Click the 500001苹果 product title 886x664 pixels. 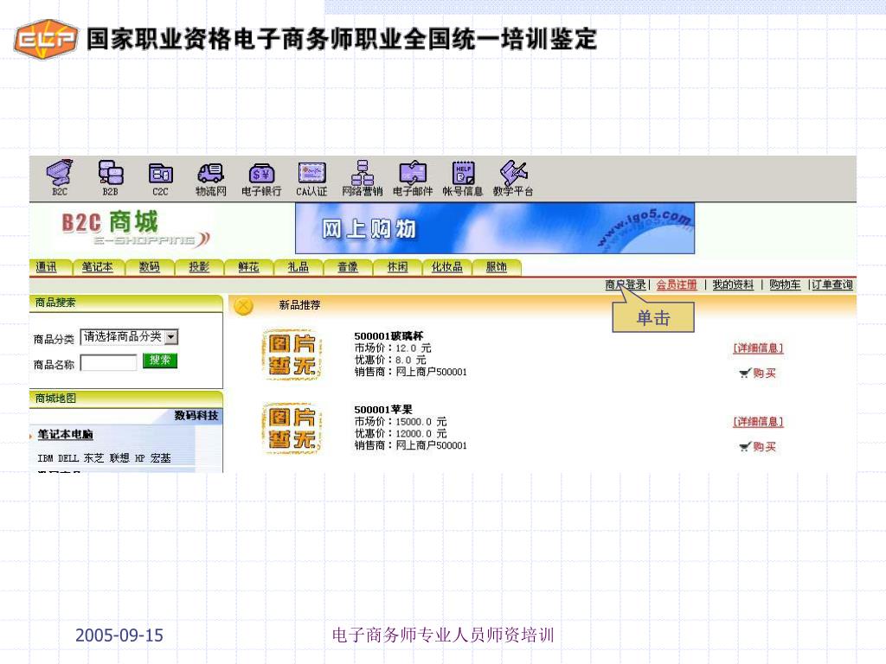[383, 410]
